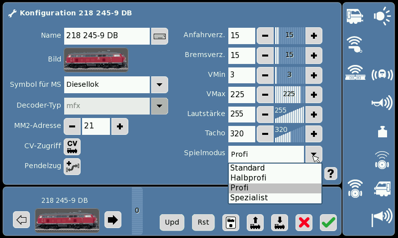Viewport: 398px width, 238px height.
Task: Click the Lautstärke volume slider bar
Action: click(290, 115)
